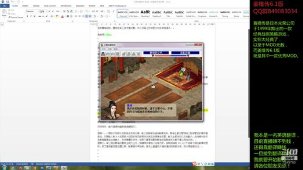This screenshot has width=303, height=170.
Task: Open the Text Effects dropdown
Action: tap(52, 16)
